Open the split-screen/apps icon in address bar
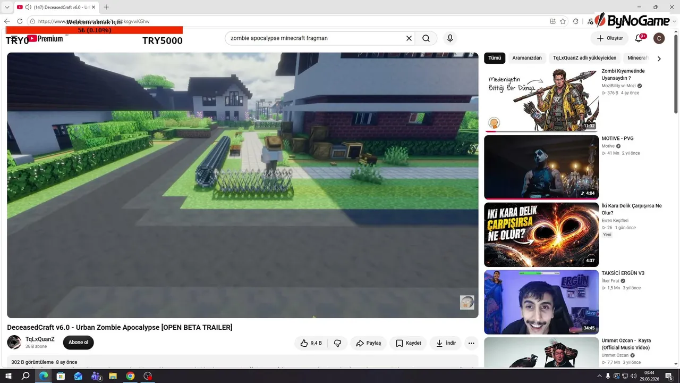The height and width of the screenshot is (383, 680). [x=553, y=21]
